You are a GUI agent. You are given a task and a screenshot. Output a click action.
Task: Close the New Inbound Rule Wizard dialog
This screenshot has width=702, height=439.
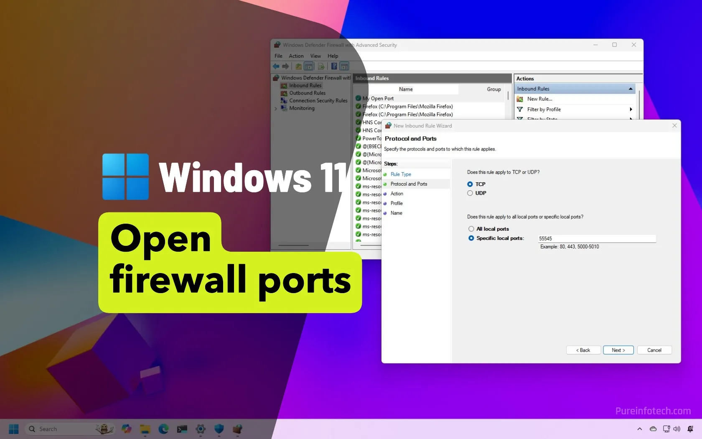point(674,125)
